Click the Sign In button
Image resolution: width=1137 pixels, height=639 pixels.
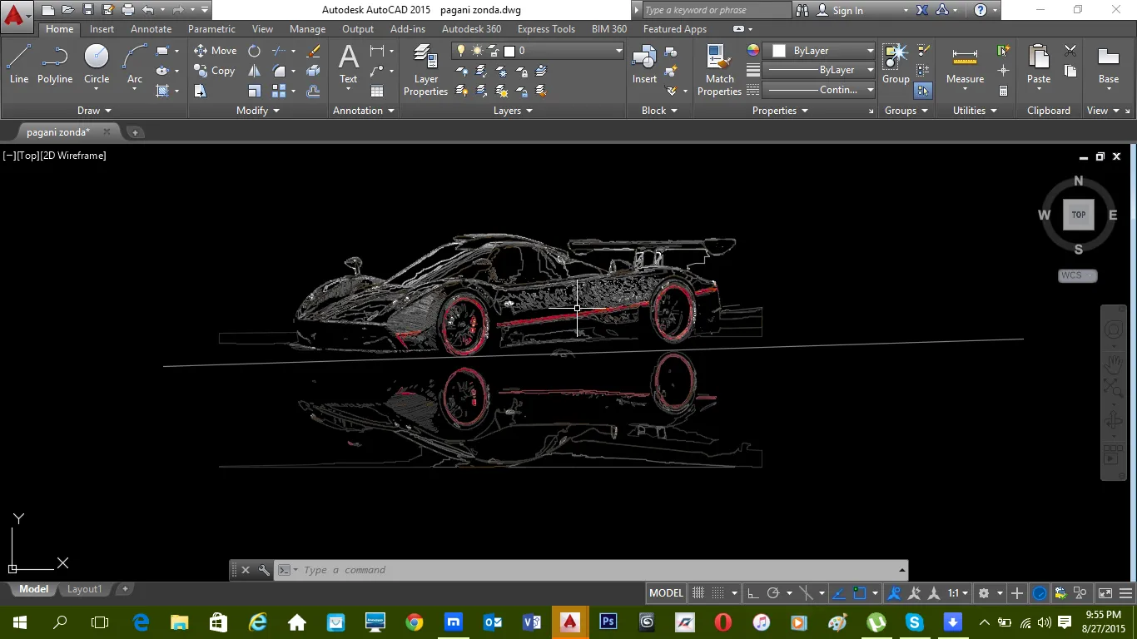847,11
